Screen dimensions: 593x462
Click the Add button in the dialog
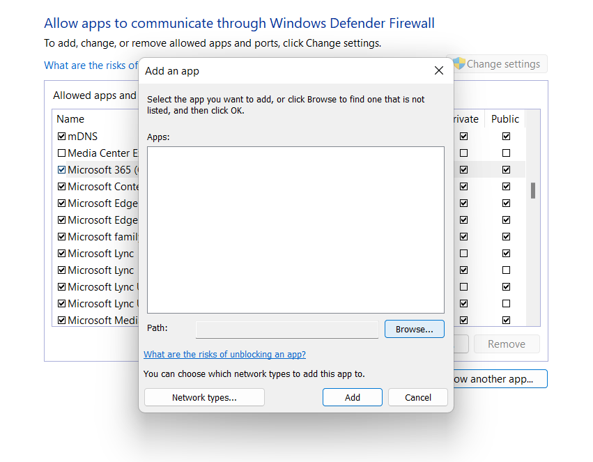point(352,397)
